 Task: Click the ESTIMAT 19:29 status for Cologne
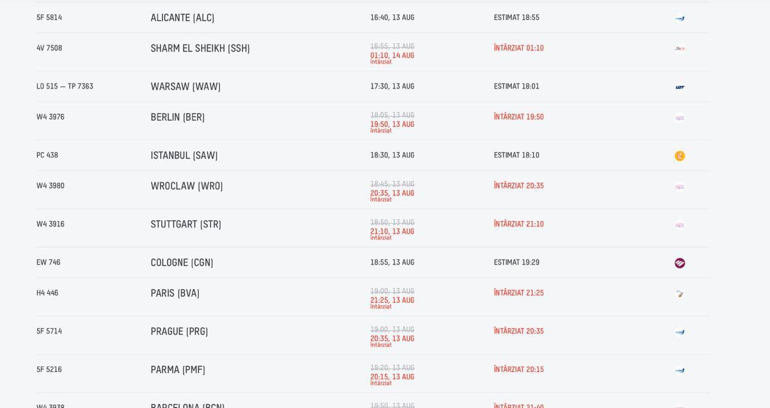tap(517, 262)
